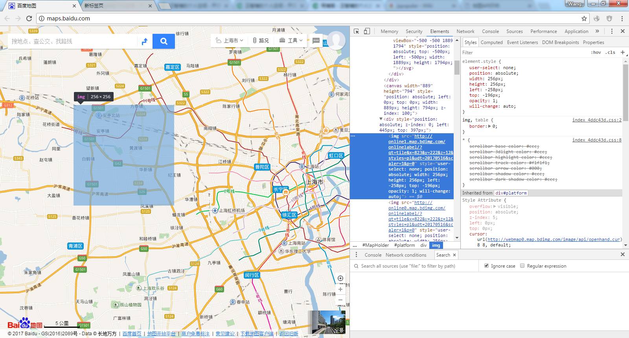Open the drawer three-dot menu

pyautogui.click(x=357, y=255)
